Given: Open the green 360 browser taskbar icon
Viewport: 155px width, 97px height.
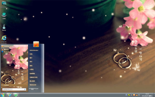Looking at the screenshot, I should 16,95.
